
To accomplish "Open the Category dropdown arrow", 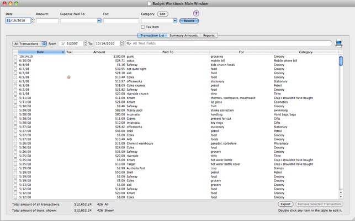I will (175, 20).
